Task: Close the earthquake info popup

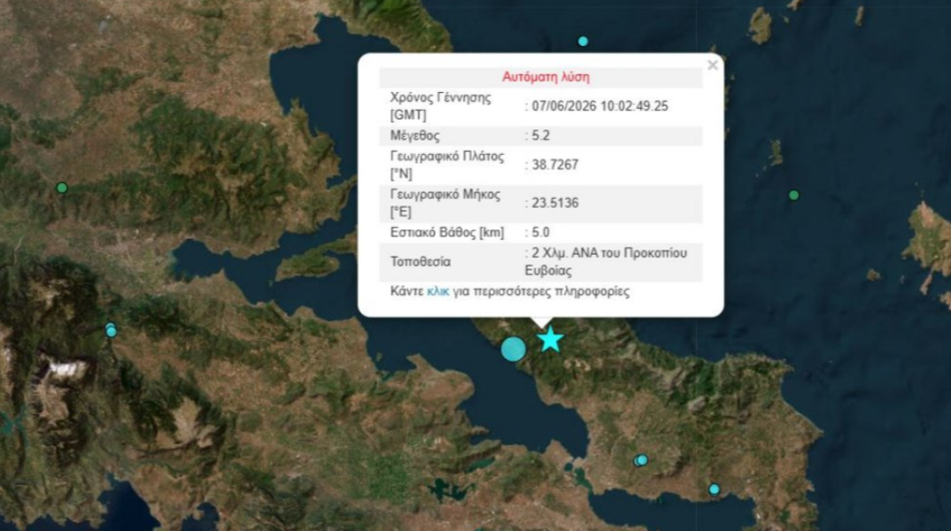Action: tap(713, 65)
